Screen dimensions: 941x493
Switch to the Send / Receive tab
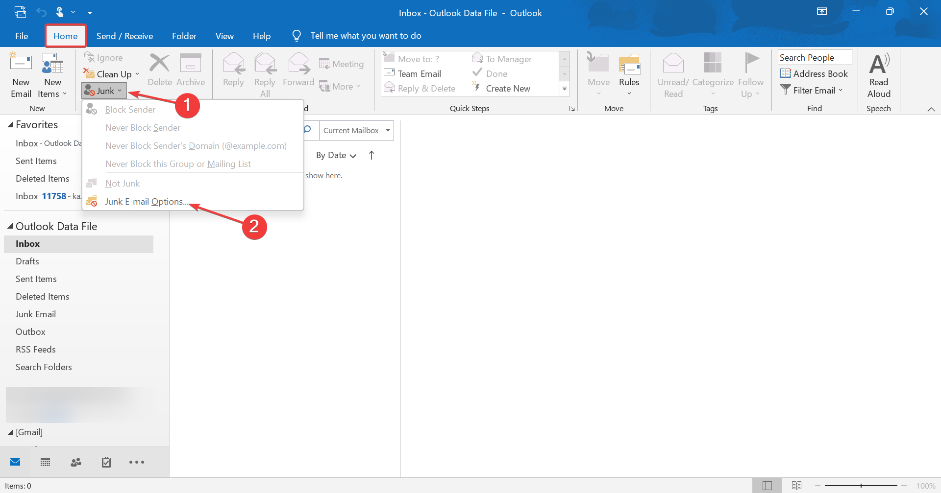(x=124, y=36)
